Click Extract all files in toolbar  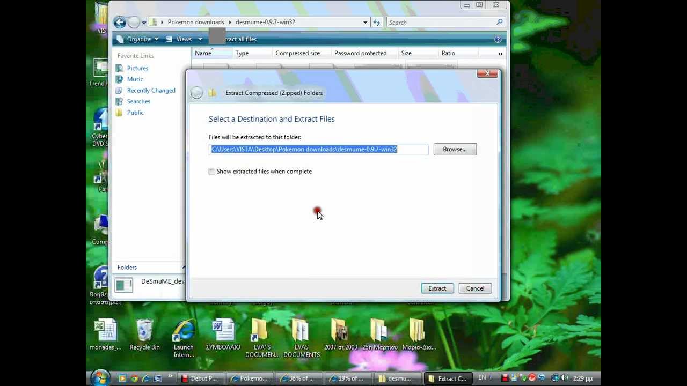click(233, 39)
